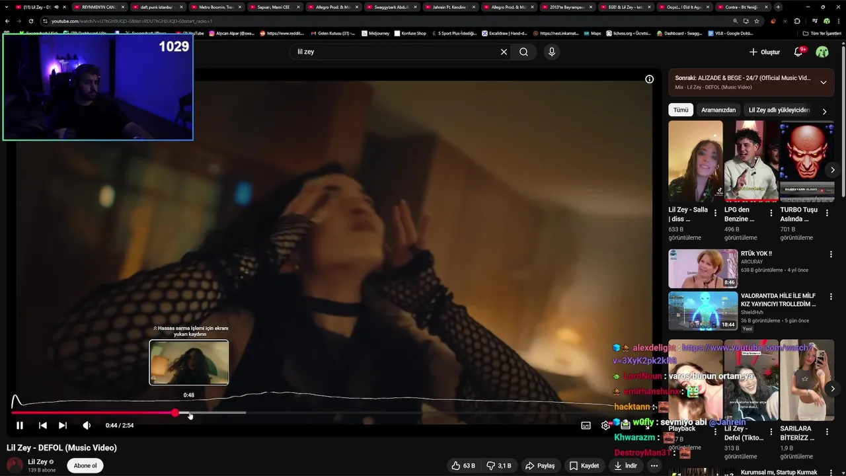Open options for 'TURBO Tuşu' short
846x476 pixels.
coord(827,213)
